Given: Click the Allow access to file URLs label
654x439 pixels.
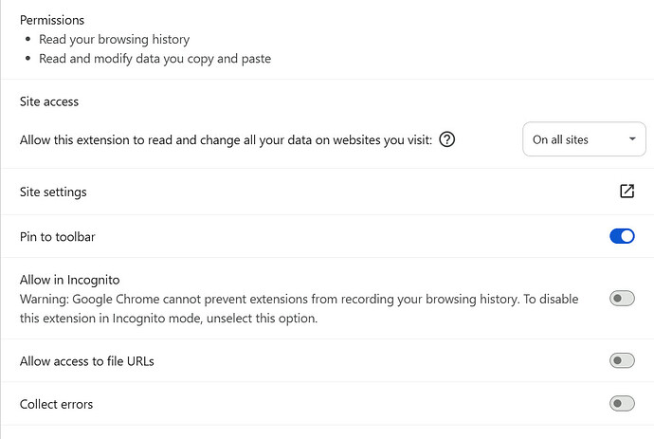Looking at the screenshot, I should tap(87, 361).
